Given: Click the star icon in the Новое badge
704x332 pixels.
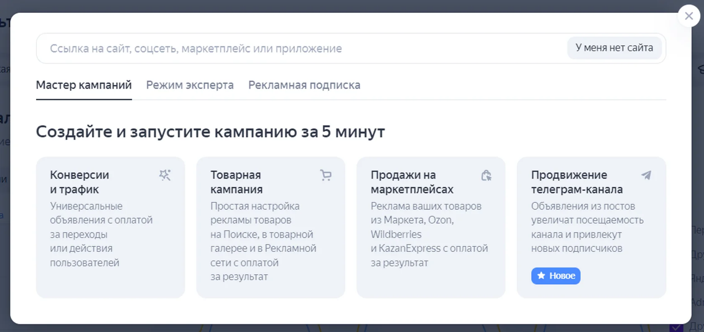Looking at the screenshot, I should click(x=541, y=276).
